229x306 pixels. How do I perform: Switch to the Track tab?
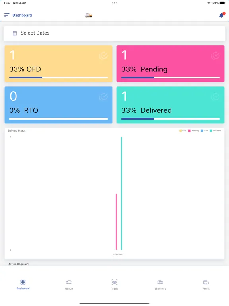114,285
